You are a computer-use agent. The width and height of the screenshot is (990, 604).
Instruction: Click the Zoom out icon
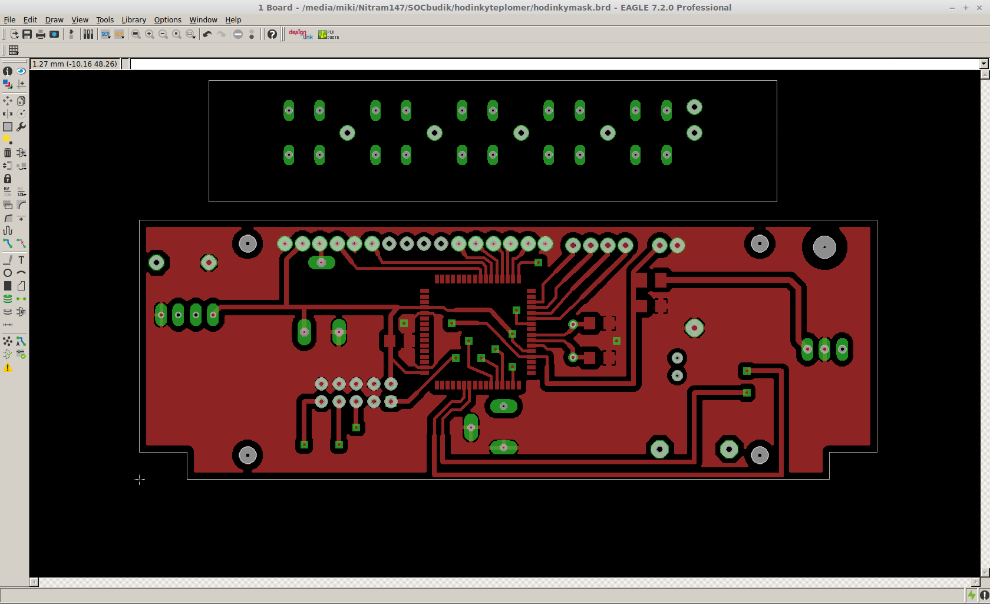coord(163,34)
